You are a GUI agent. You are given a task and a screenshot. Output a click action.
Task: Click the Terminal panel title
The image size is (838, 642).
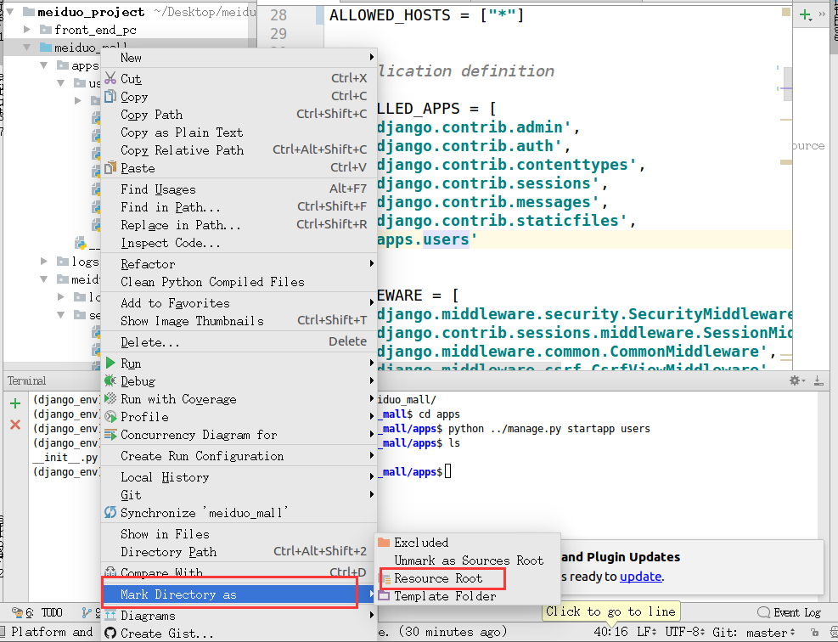click(x=26, y=380)
